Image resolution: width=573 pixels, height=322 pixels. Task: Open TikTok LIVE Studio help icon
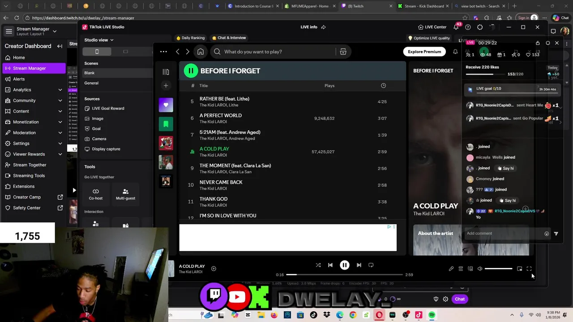[468, 27]
